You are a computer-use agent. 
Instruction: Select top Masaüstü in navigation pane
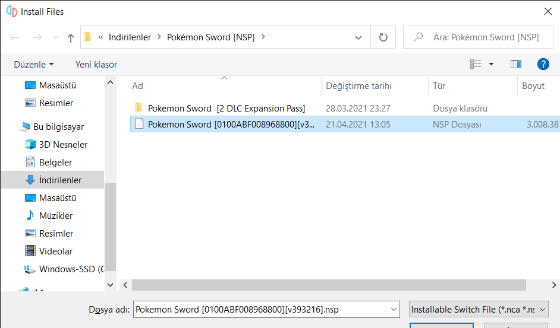point(58,85)
